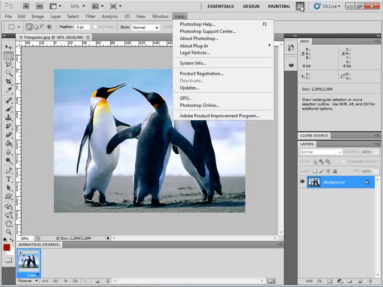This screenshot has height=287, width=383.
Task: Open the layer blend mode Normal dropdown
Action: [x=321, y=152]
